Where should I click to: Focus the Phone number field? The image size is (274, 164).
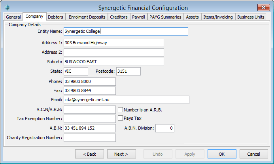(90, 81)
